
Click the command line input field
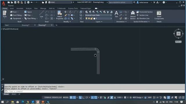pyautogui.click(x=94, y=91)
